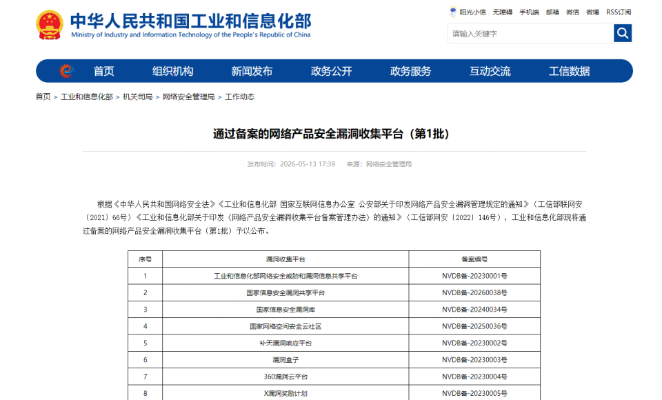Click the 网络安全管理局 breadcrumb link
Screen dimensions: 662x400
[x=189, y=97]
